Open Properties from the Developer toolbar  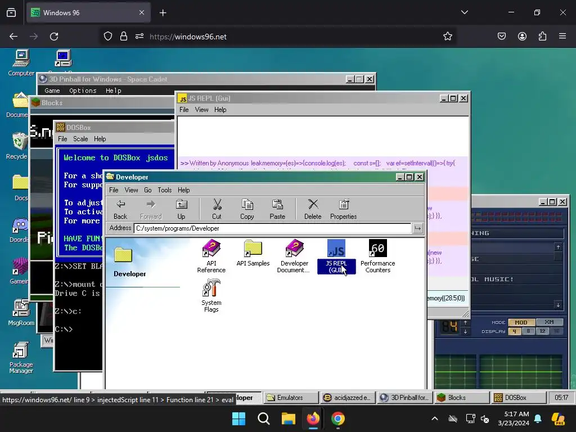pyautogui.click(x=344, y=209)
